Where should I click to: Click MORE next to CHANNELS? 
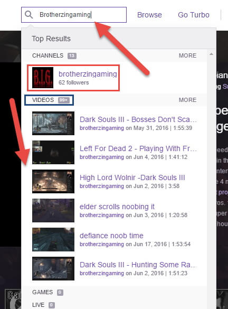pos(187,55)
